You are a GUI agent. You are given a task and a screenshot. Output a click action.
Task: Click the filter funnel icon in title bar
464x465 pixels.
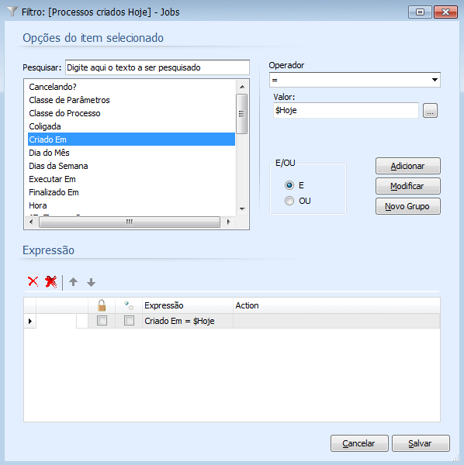click(12, 12)
